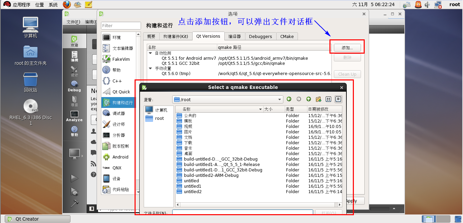Go to parent directory in file dialog
The width and height of the screenshot is (463, 223).
click(x=308, y=99)
